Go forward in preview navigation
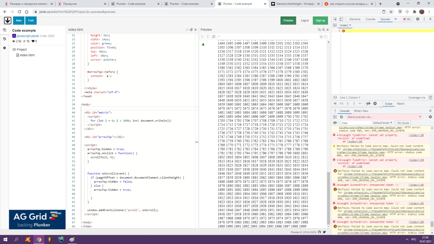The height and width of the screenshot is (244, 434). point(208,37)
